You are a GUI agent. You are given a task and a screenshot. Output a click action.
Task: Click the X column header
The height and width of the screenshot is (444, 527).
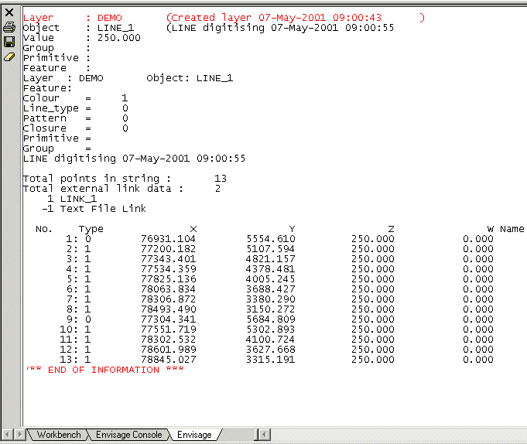(193, 229)
